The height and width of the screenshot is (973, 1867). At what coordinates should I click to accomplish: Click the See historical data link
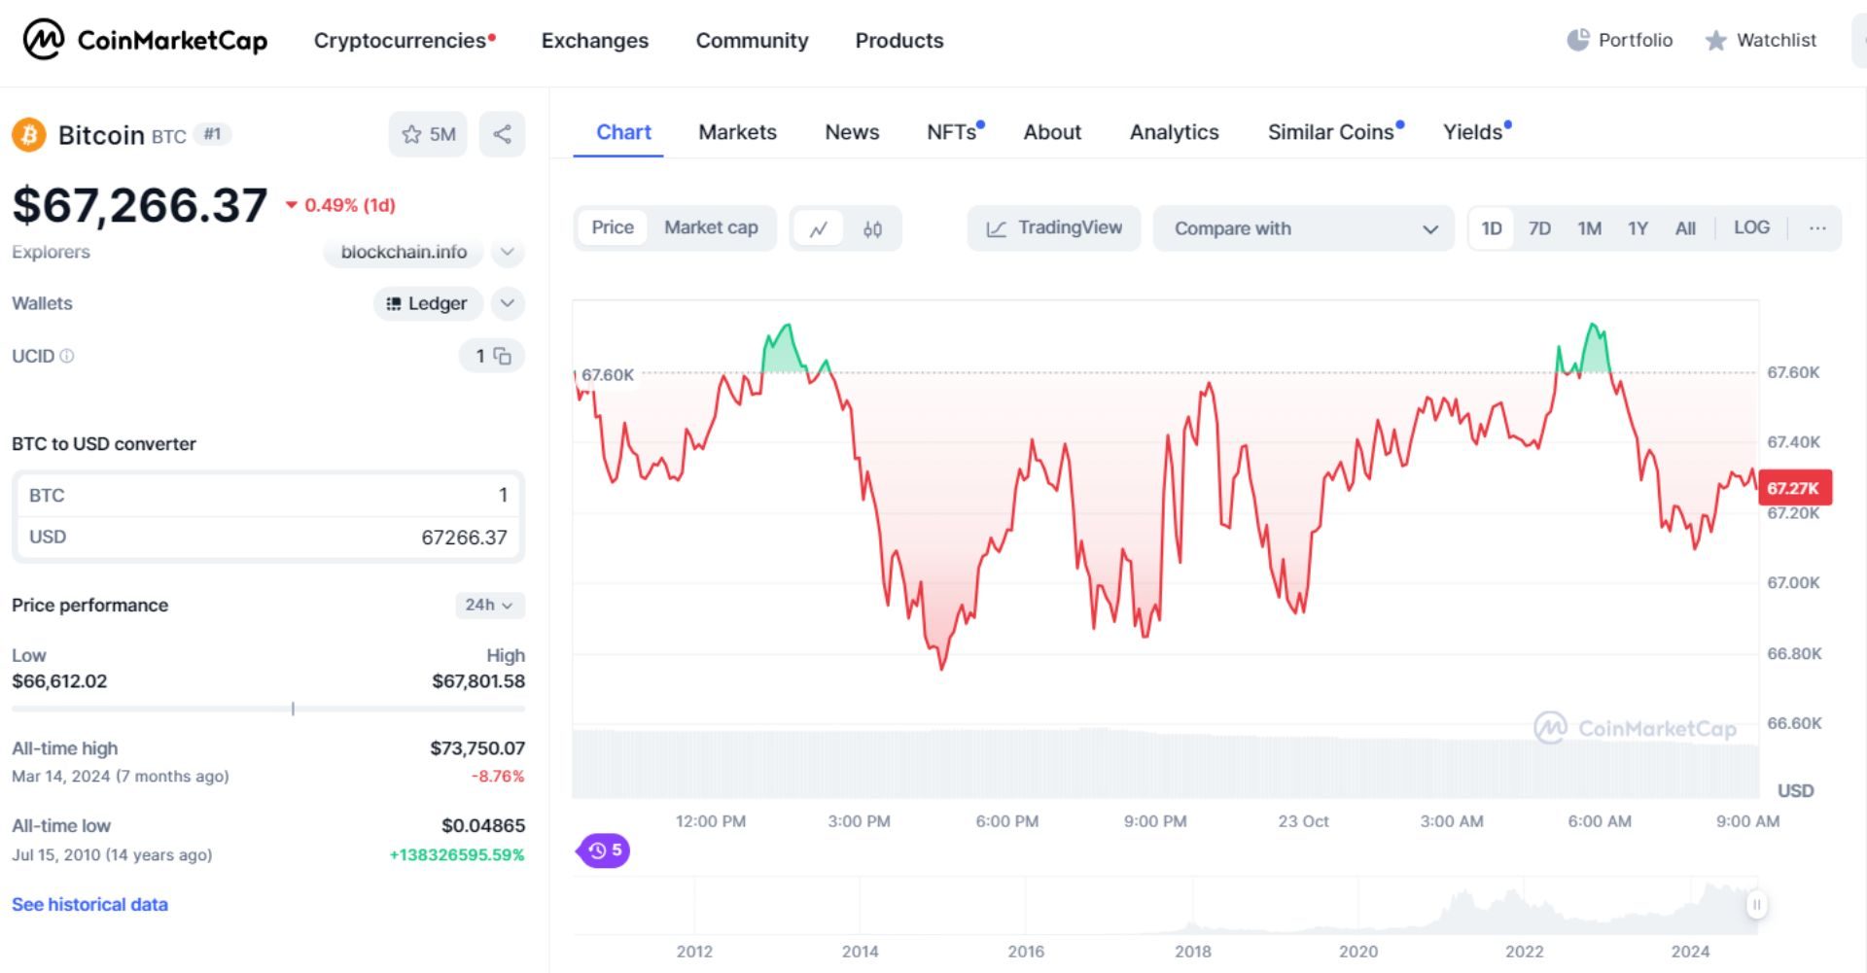pyautogui.click(x=88, y=904)
